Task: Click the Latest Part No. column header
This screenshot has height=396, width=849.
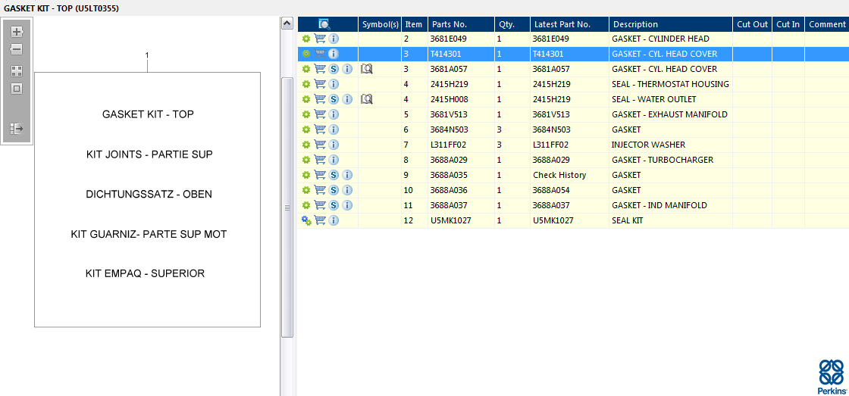Action: 569,24
